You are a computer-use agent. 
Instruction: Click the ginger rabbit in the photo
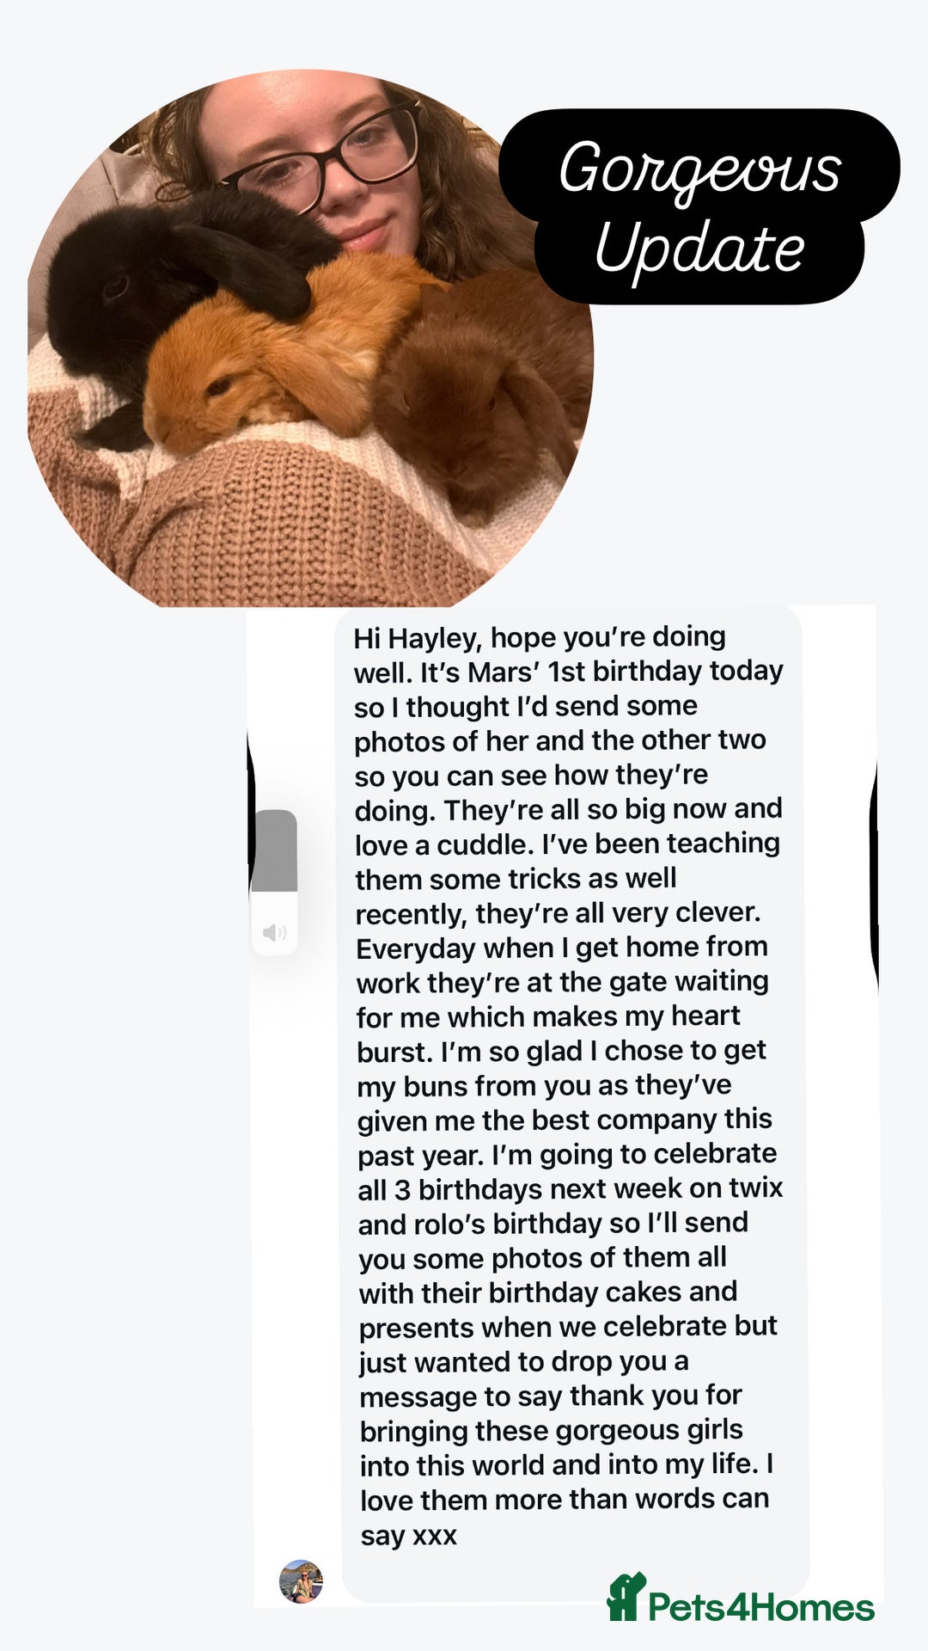click(258, 361)
